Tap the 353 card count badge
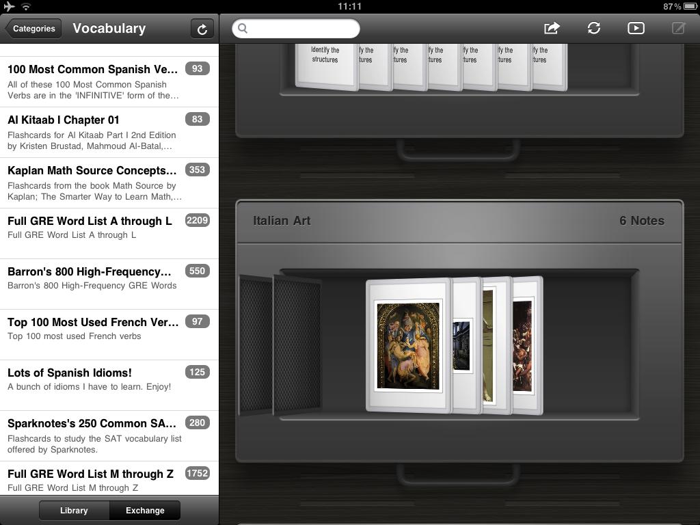 click(x=198, y=170)
